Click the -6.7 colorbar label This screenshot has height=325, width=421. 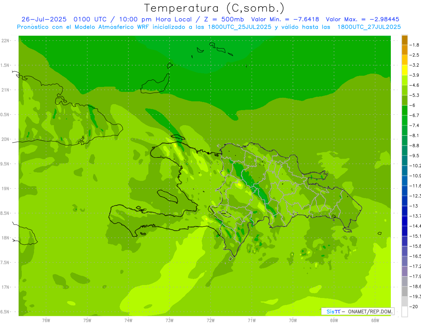click(415, 115)
